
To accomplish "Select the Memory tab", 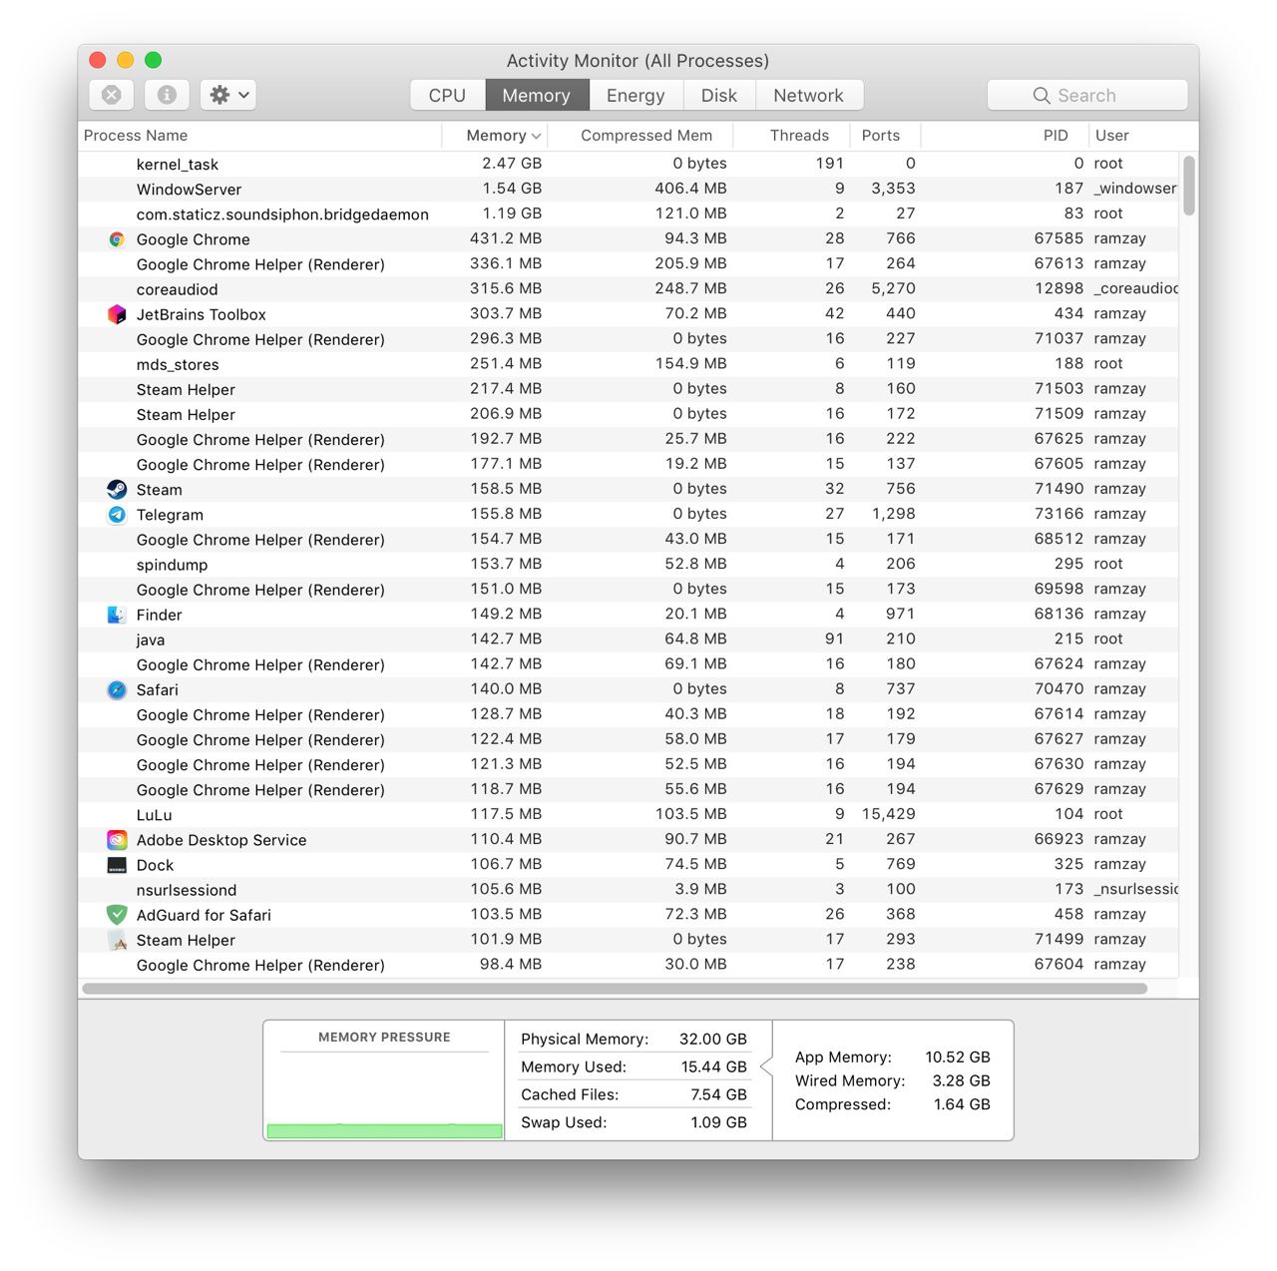I will tap(536, 95).
